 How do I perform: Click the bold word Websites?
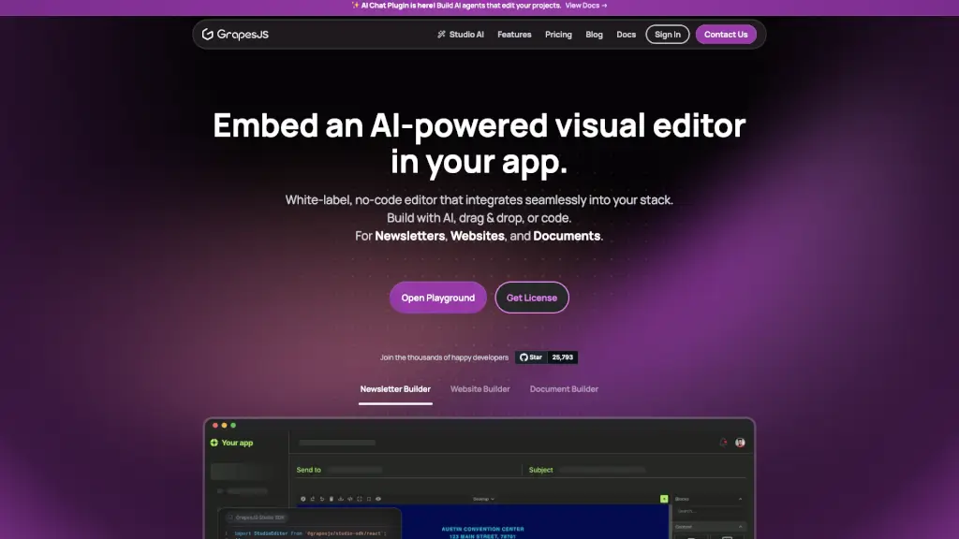click(x=478, y=236)
